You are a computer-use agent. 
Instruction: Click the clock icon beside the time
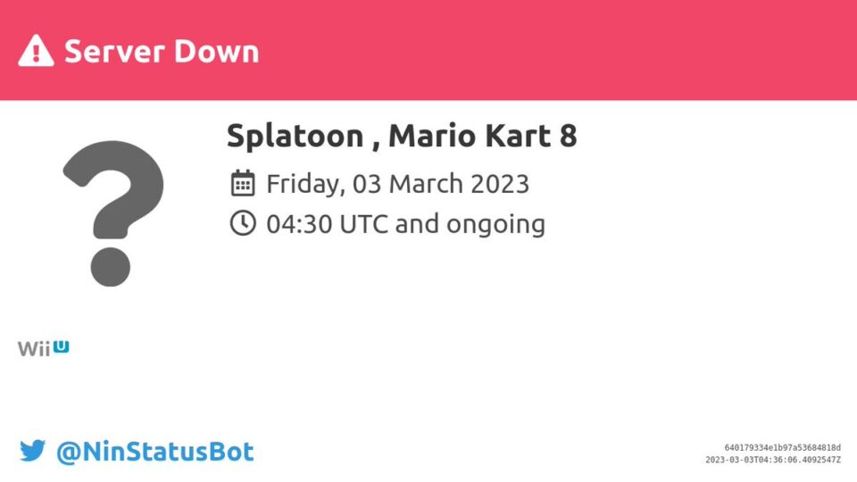(243, 223)
